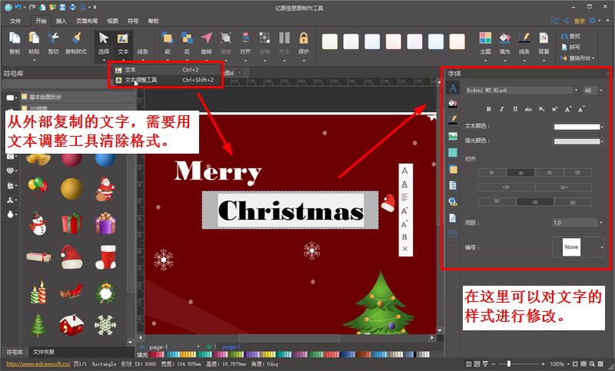The image size is (615, 371).
Task: Toggle Underline in the font panel
Action: click(x=515, y=109)
